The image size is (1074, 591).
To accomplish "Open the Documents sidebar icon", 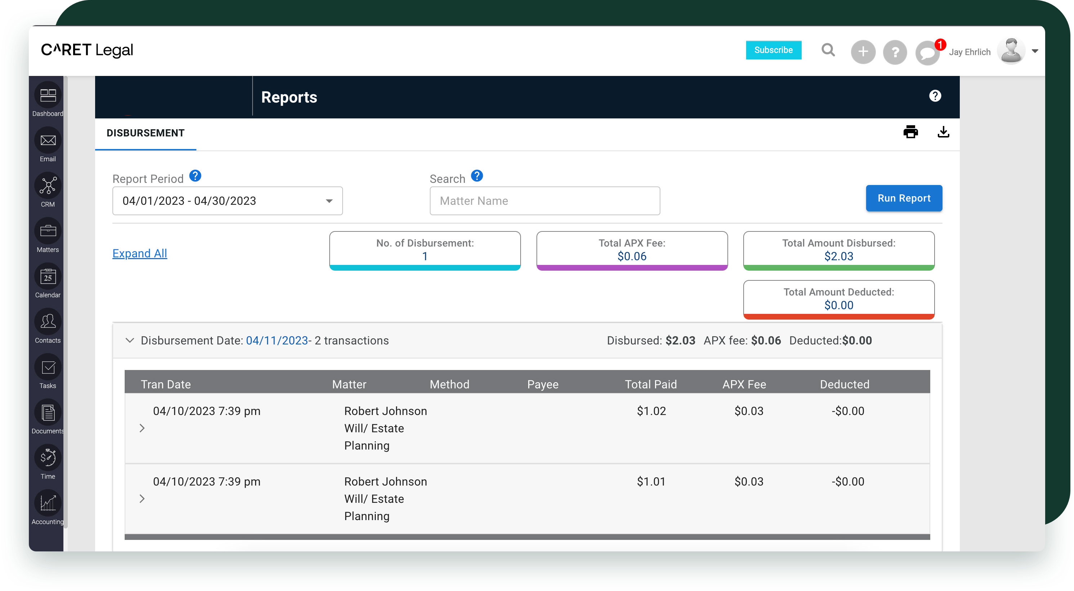I will click(48, 413).
